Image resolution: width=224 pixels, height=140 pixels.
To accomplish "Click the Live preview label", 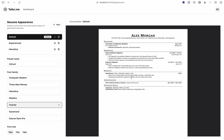I will coord(75,22).
